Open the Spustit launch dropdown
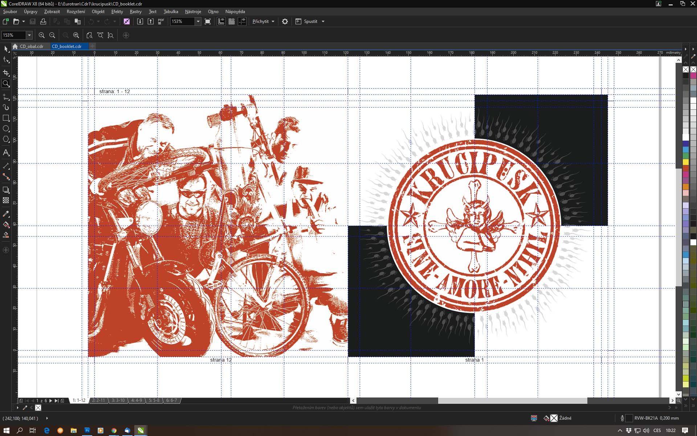Screen dimensions: 697x436 pyautogui.click(x=323, y=21)
